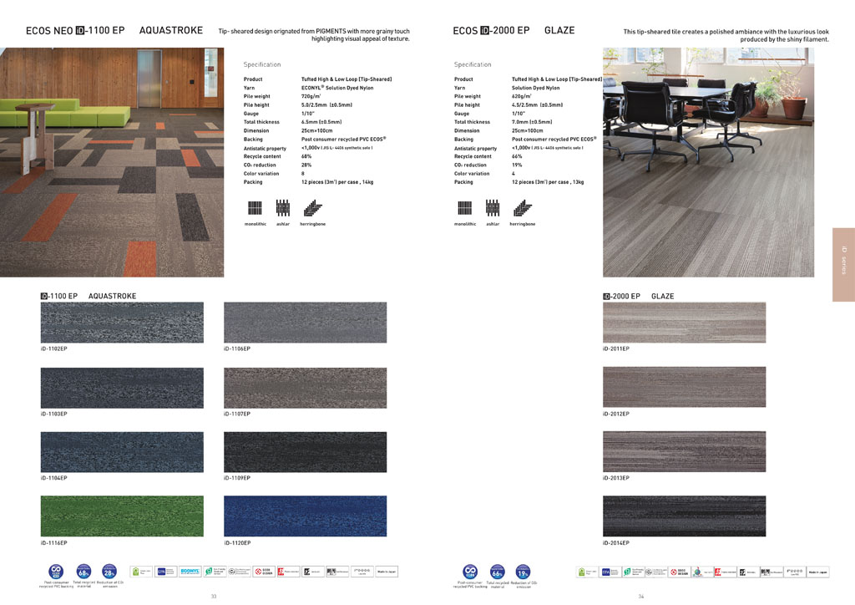
Task: Click the Glaze polished ambiance description text
Action: (726, 35)
